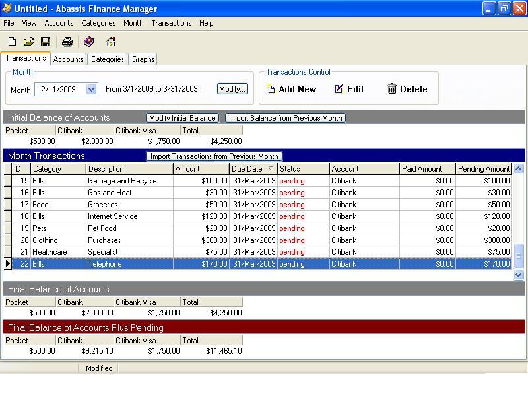Open the Month date picker dropdown

[x=91, y=89]
